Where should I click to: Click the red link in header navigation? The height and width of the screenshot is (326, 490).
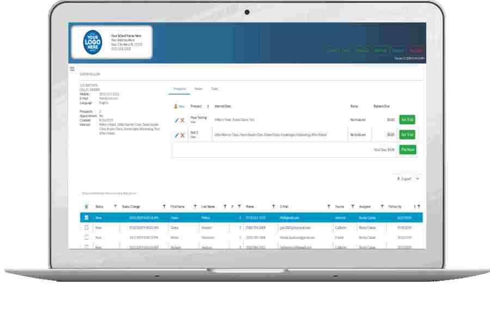pos(415,50)
